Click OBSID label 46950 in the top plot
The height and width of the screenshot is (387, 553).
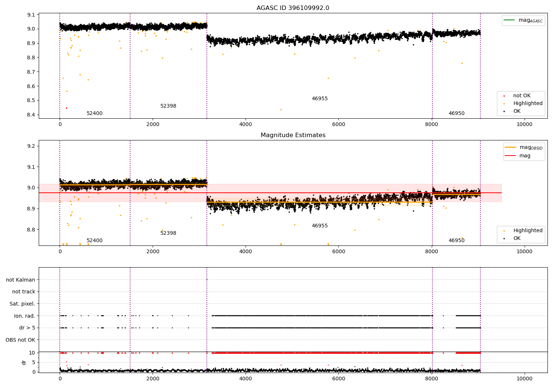click(x=456, y=114)
